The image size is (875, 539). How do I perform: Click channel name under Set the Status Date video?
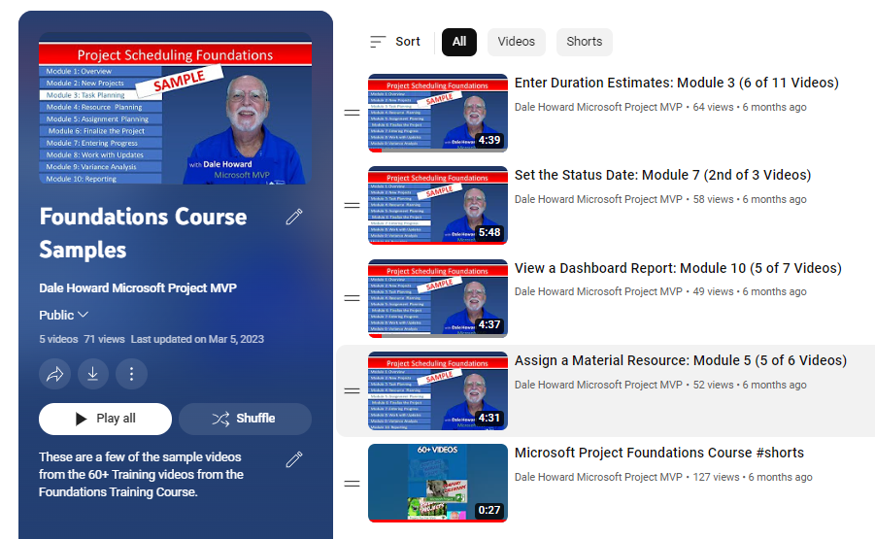click(598, 199)
